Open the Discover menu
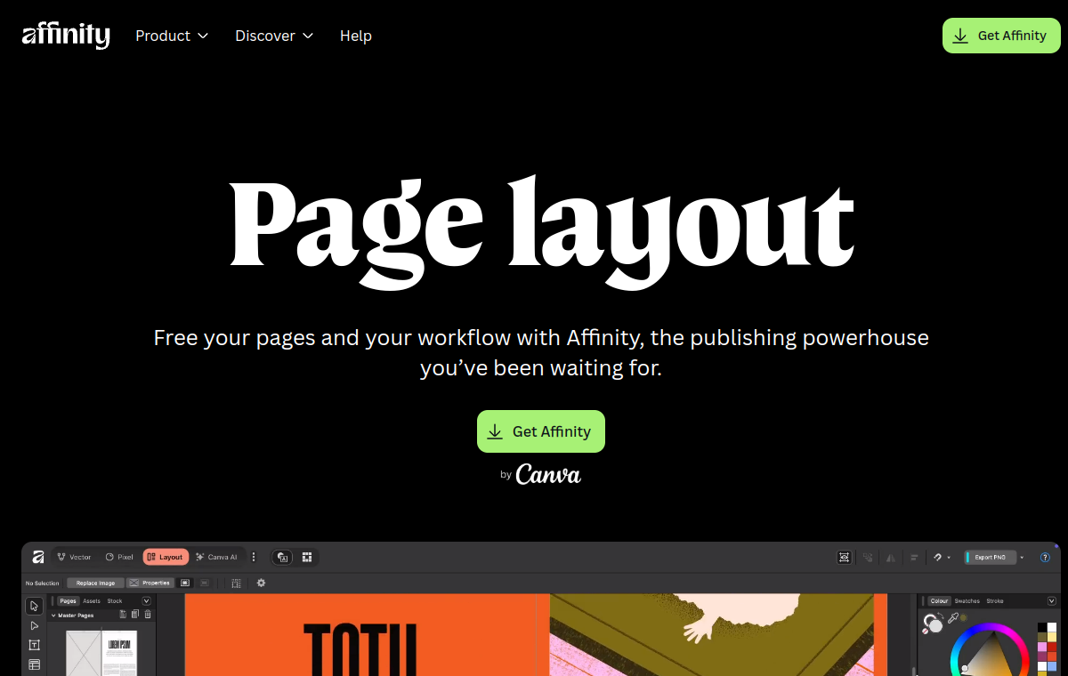 (x=274, y=36)
